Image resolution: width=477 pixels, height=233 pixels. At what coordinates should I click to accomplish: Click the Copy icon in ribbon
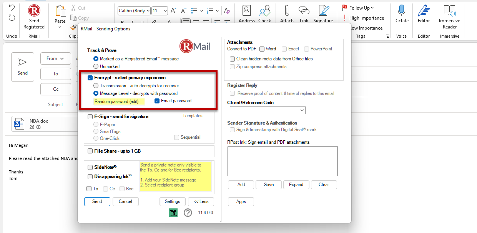click(73, 18)
